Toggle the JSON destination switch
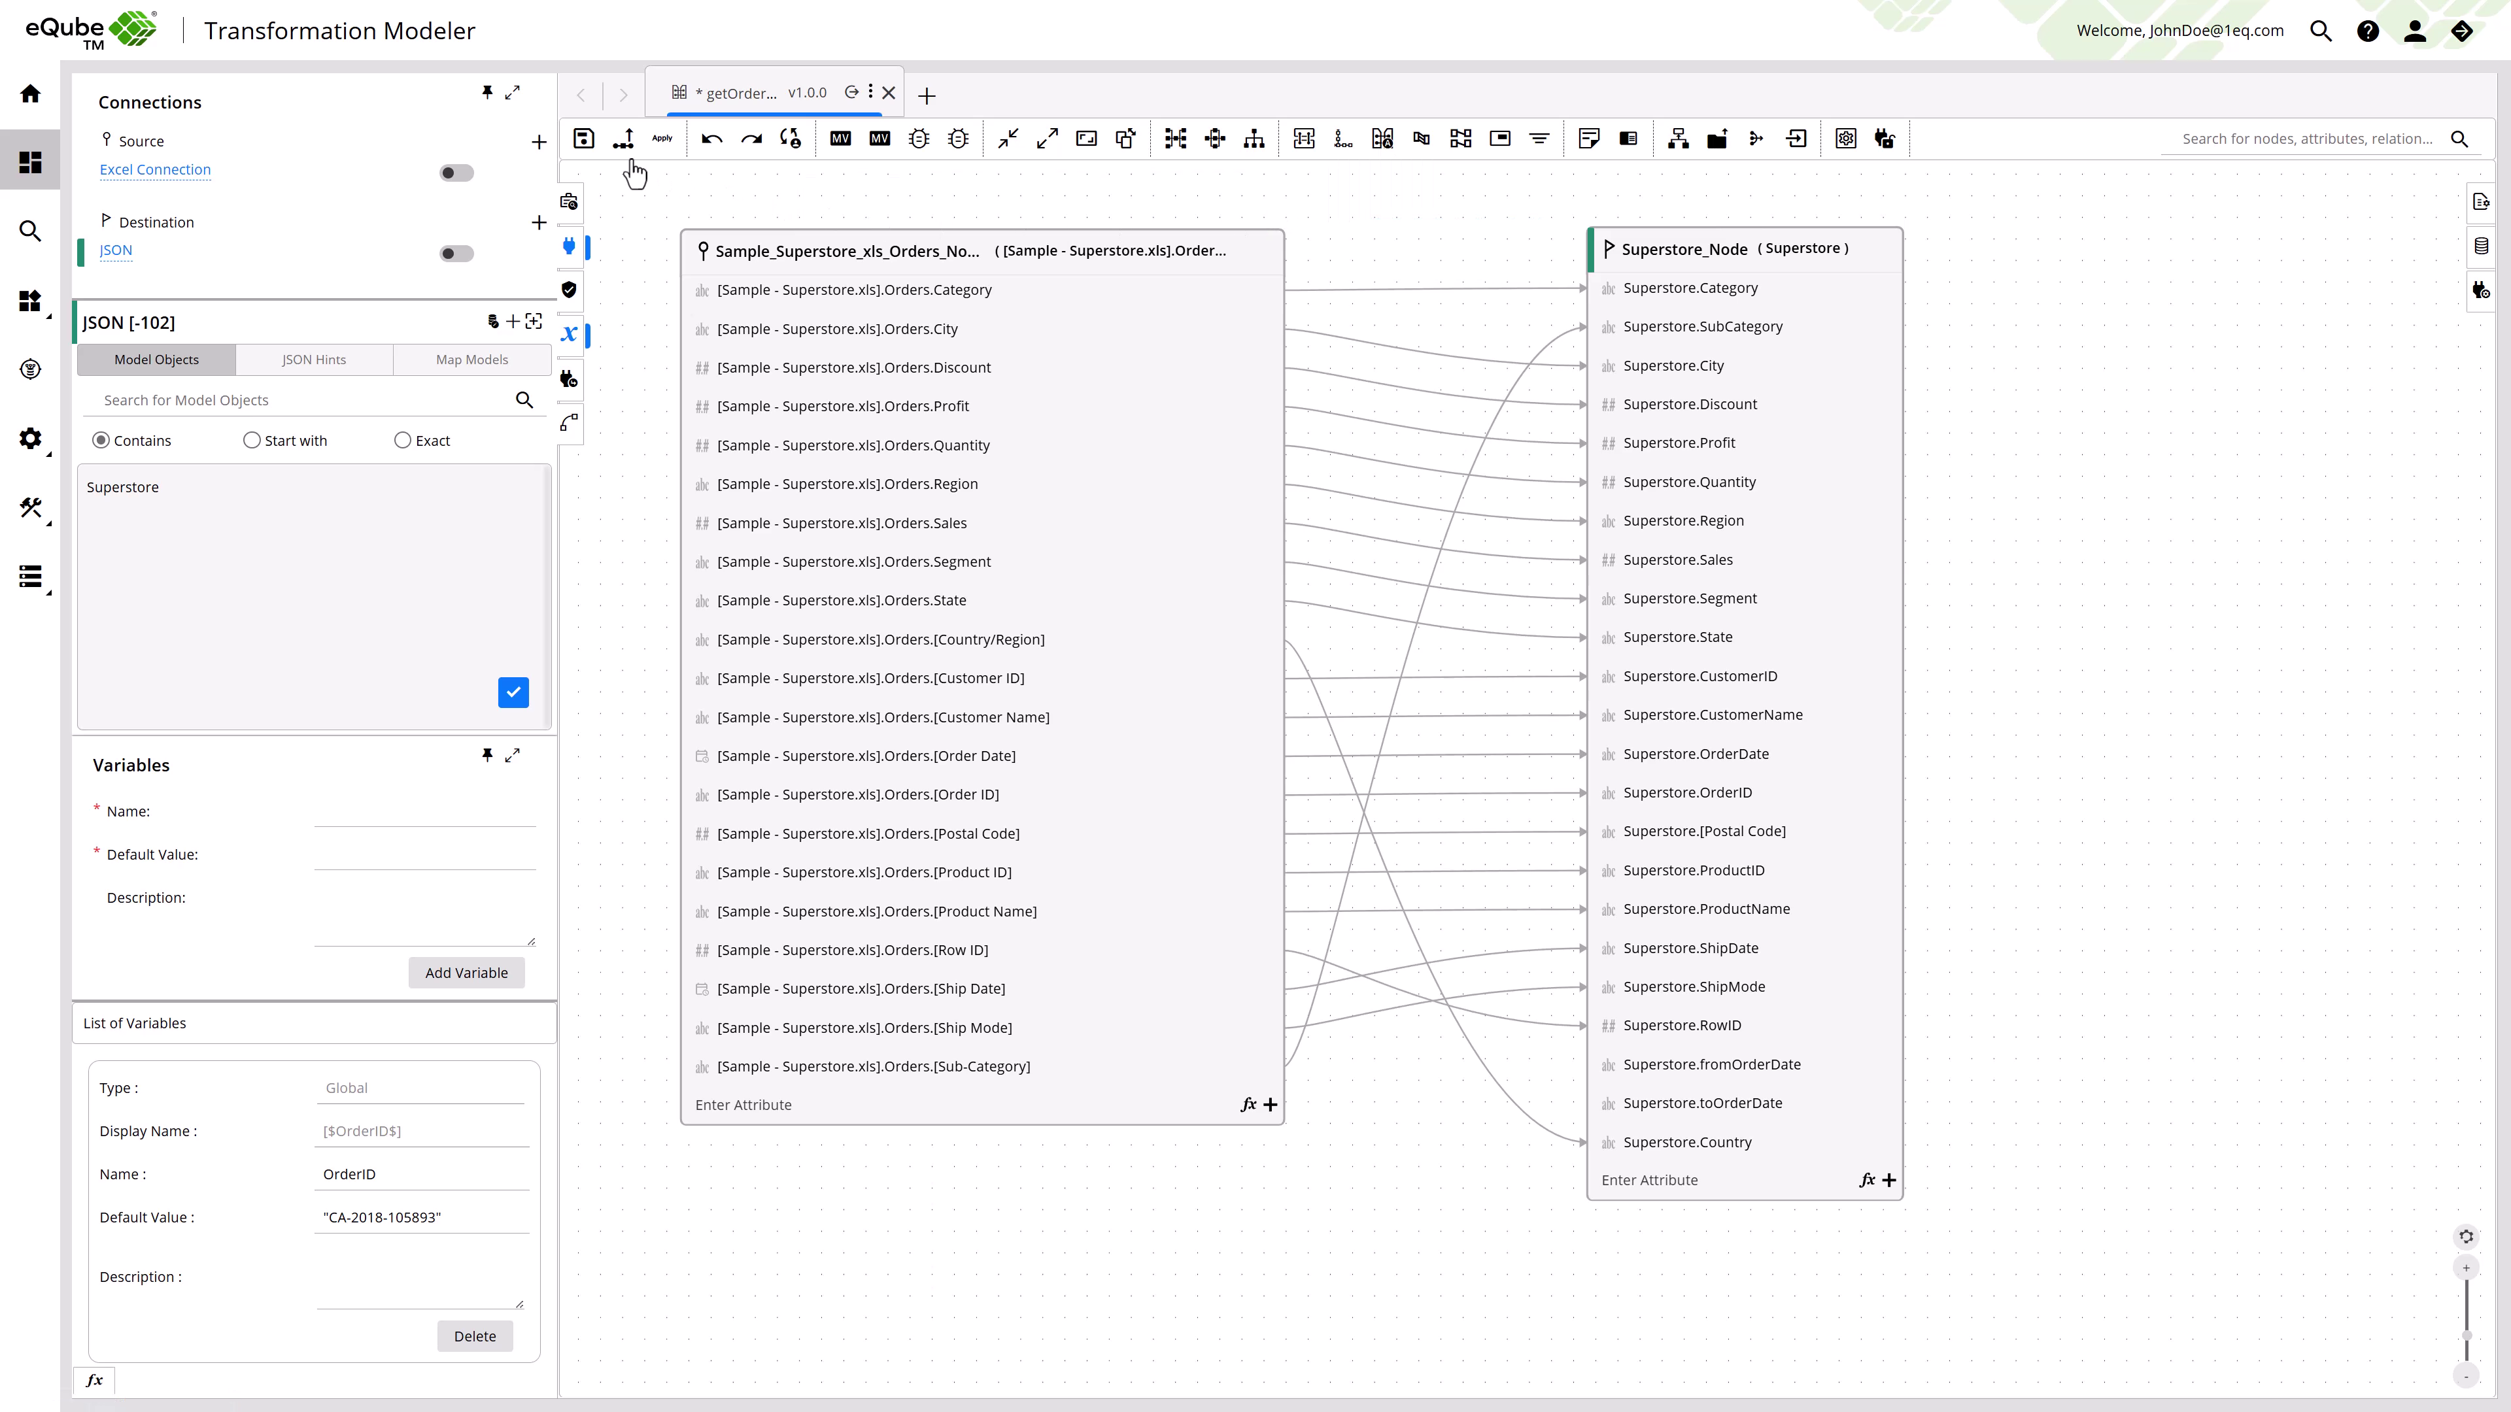 [456, 254]
